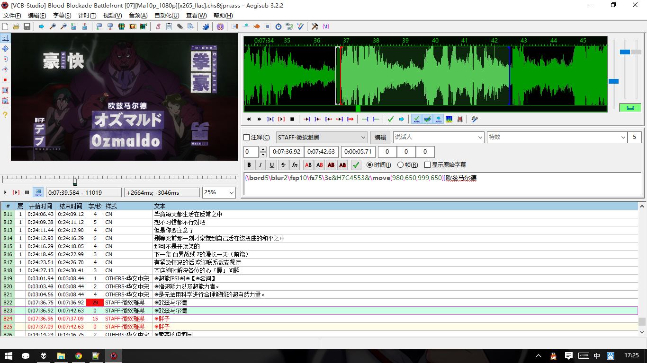Open subtitles with the folder icon
The height and width of the screenshot is (363, 647).
[16, 26]
